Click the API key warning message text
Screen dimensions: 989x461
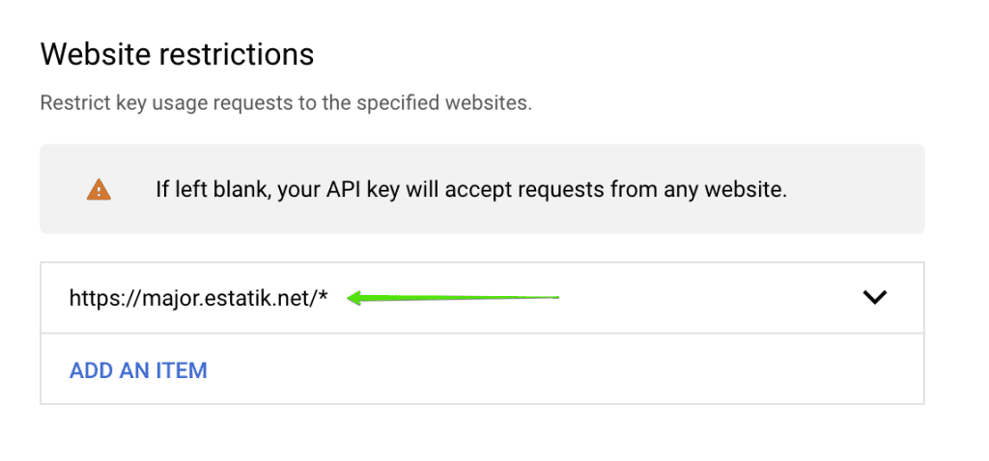pyautogui.click(x=471, y=190)
